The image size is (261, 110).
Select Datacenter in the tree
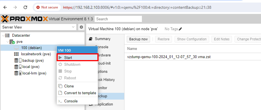pos(21,36)
